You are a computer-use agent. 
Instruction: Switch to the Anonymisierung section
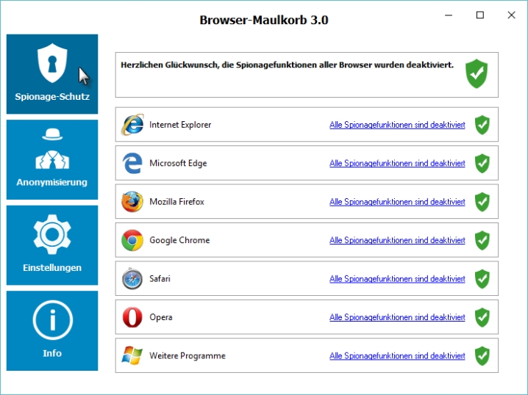click(x=52, y=159)
